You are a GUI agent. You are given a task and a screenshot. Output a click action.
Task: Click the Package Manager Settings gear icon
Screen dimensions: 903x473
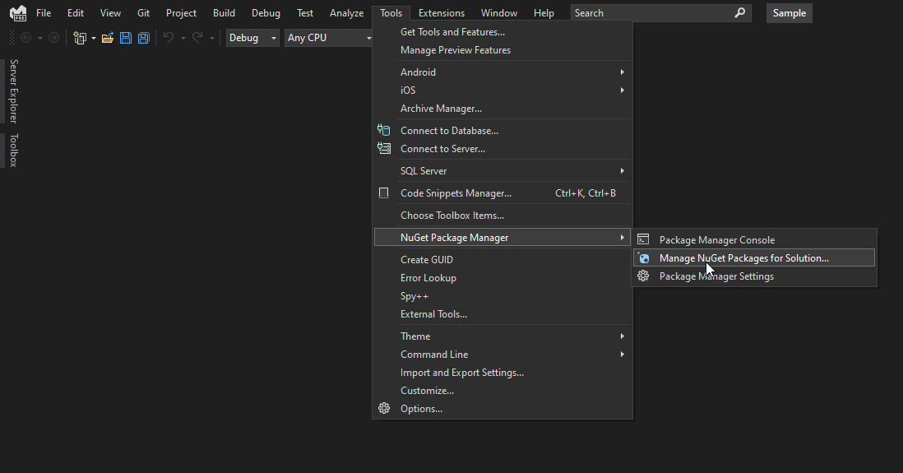(643, 276)
